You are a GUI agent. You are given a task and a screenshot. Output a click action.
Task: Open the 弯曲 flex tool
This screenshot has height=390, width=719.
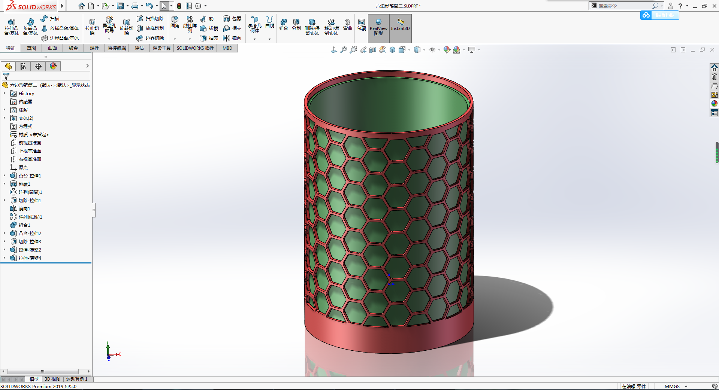click(348, 25)
